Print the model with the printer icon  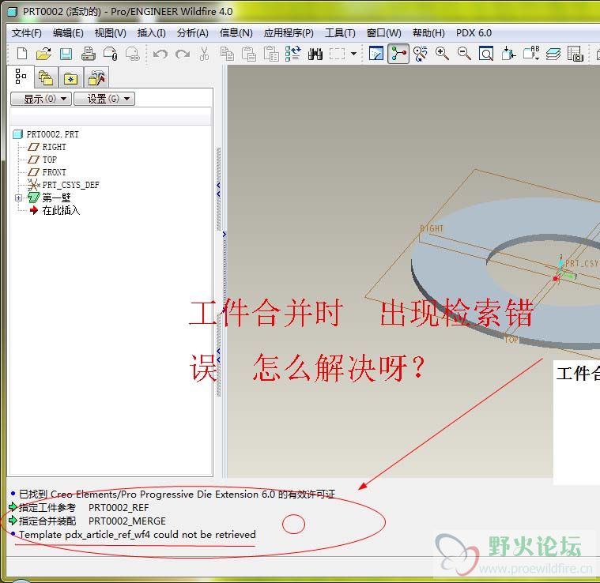coord(89,54)
